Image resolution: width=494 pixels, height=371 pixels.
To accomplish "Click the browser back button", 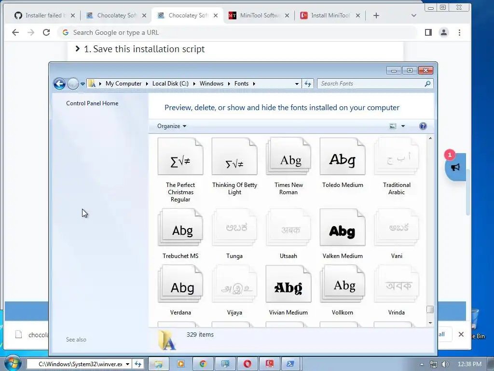I will tap(15, 32).
